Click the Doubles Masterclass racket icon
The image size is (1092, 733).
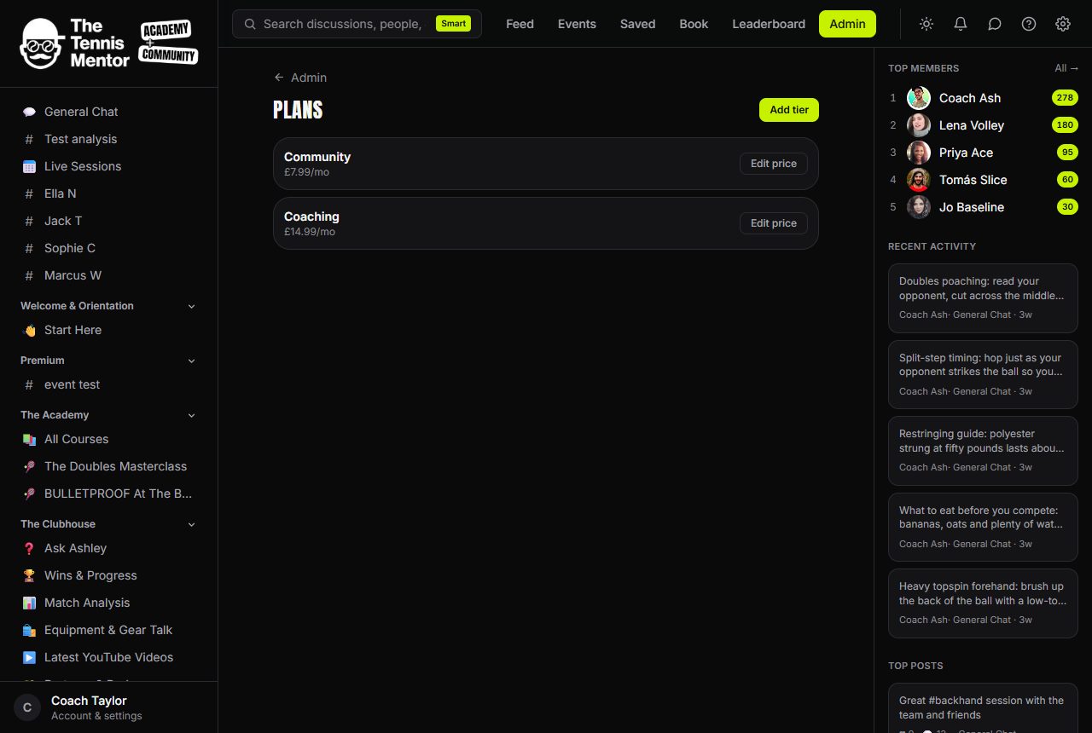(x=29, y=466)
